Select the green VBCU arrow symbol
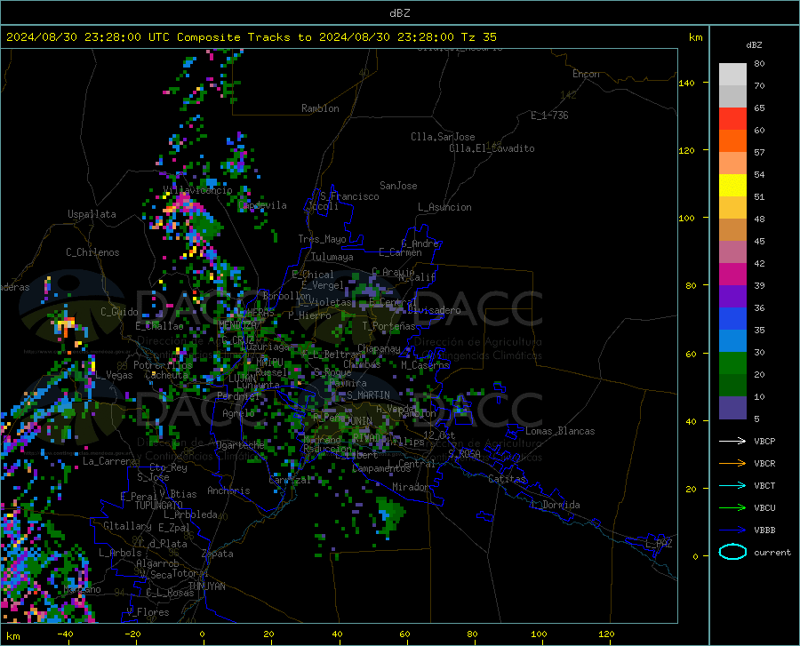The image size is (800, 646). point(732,507)
